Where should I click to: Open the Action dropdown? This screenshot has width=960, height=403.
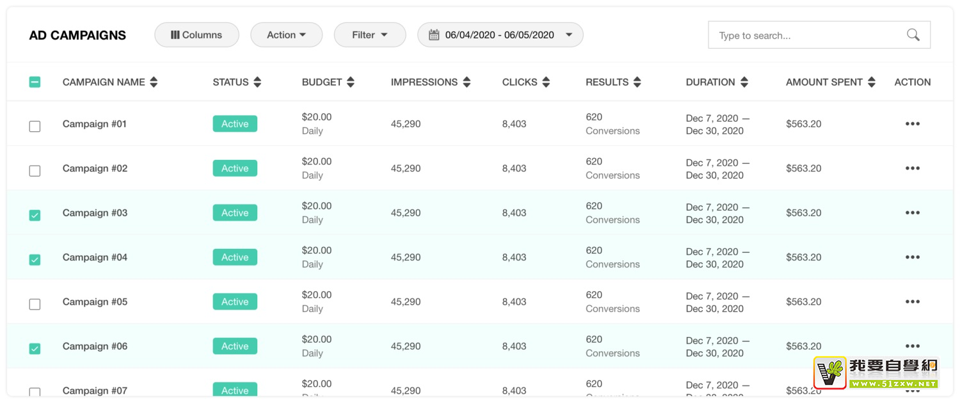tap(286, 35)
